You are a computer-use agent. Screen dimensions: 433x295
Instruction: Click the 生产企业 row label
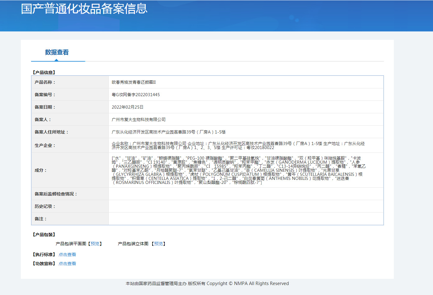(45, 145)
